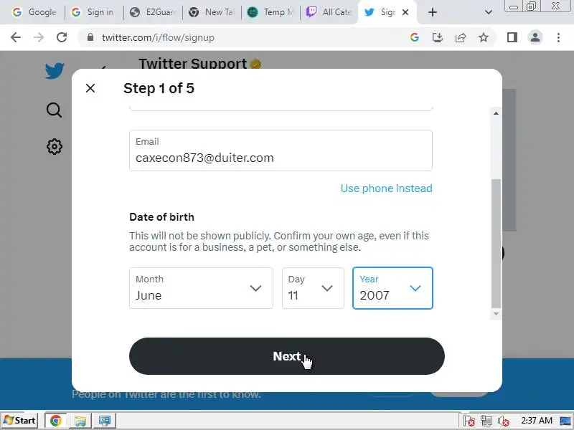Click the Twitter bird logo in sidebar
Image resolution: width=574 pixels, height=430 pixels.
pyautogui.click(x=55, y=70)
